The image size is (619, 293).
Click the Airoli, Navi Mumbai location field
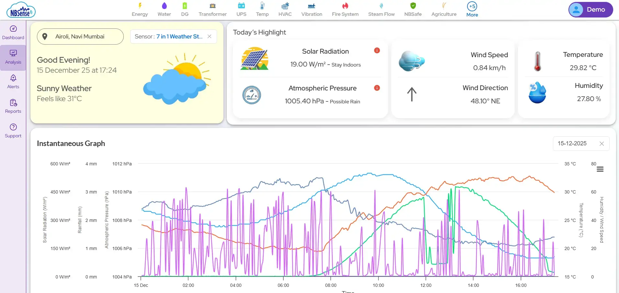click(80, 37)
